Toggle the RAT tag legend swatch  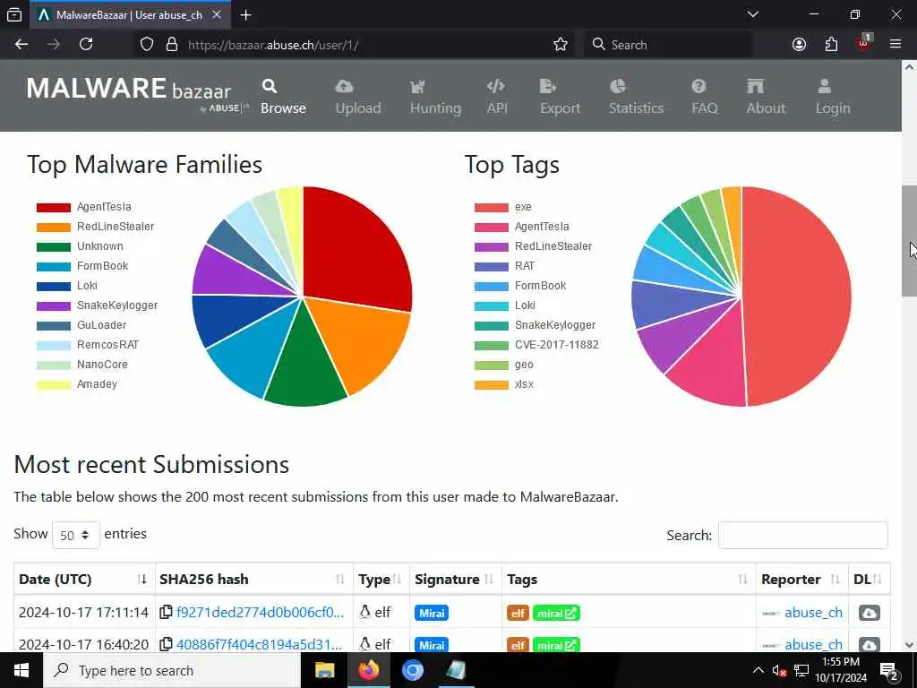point(492,267)
